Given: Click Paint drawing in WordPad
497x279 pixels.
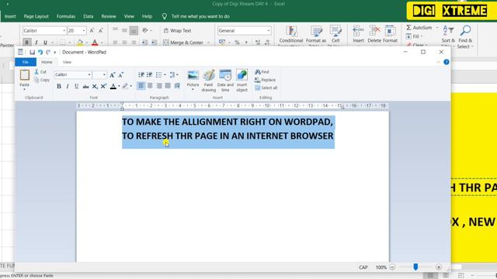Looking at the screenshot, I should [x=209, y=81].
